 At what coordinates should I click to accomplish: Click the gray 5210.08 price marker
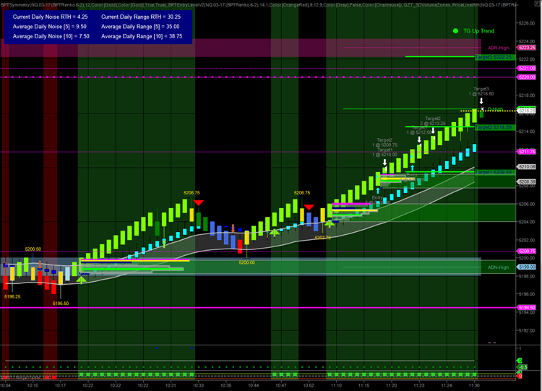click(x=526, y=167)
